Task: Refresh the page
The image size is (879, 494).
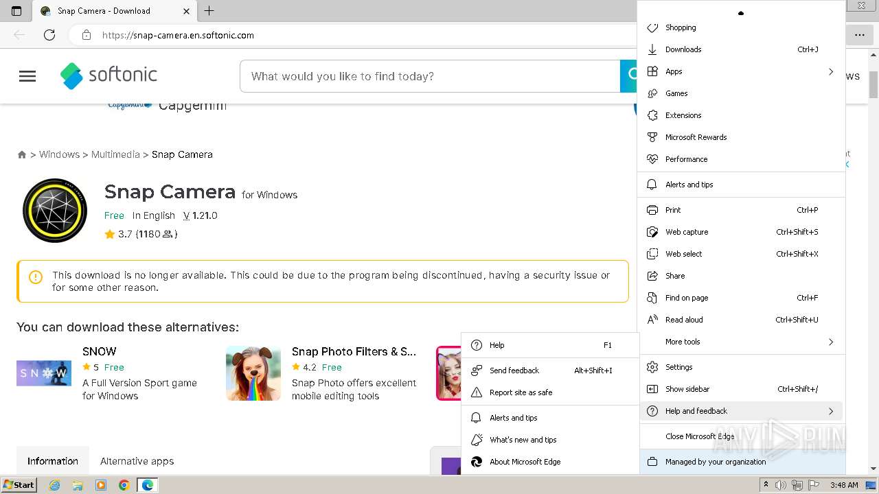Action: (49, 35)
